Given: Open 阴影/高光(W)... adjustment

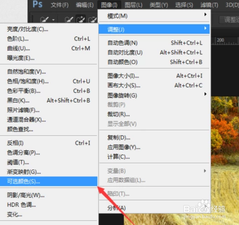Looking at the screenshot, I should [x=48, y=195].
